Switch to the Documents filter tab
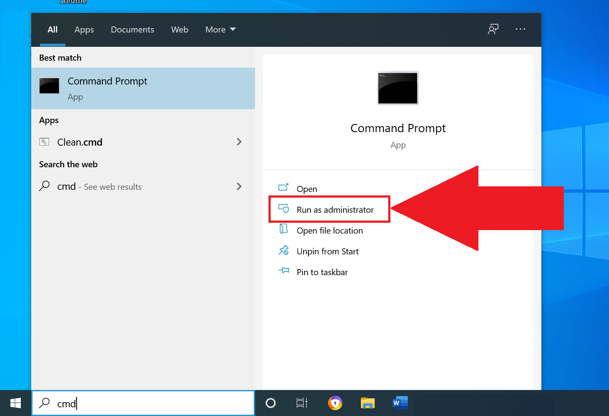The height and width of the screenshot is (416, 609). 132,29
